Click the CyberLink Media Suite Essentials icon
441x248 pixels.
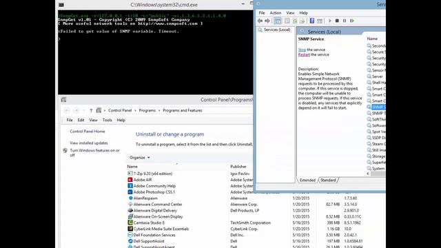[130, 229]
